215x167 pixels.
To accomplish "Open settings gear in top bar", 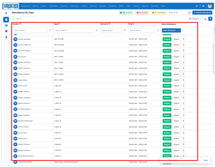I will point(203,6).
